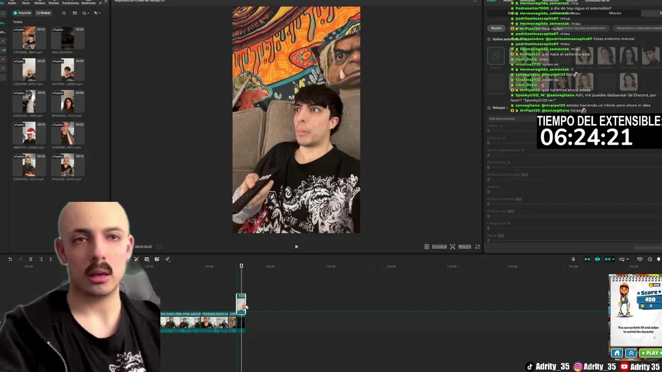This screenshot has height=372, width=662.
Task: Switch media grid view icon
Action: [74, 13]
